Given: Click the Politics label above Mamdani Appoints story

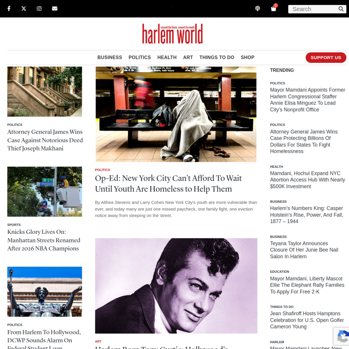Looking at the screenshot, I should (278, 83).
